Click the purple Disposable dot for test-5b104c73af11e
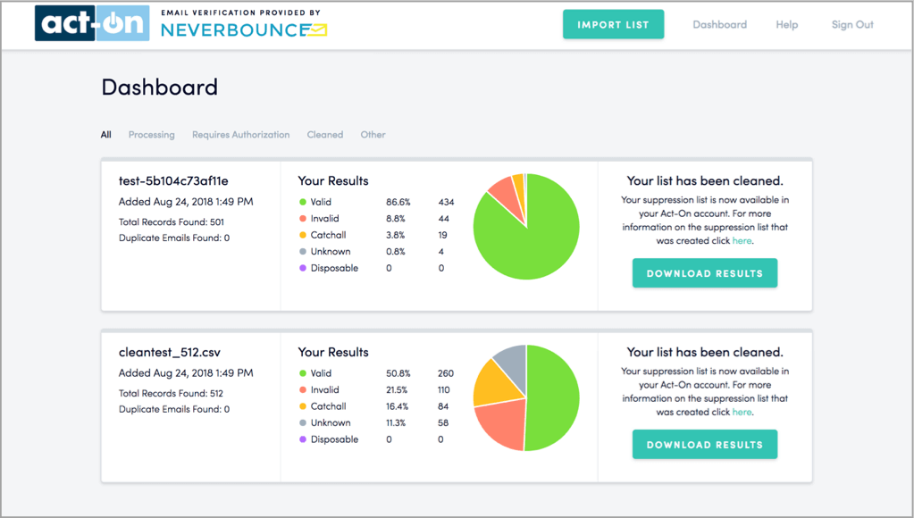 click(303, 268)
